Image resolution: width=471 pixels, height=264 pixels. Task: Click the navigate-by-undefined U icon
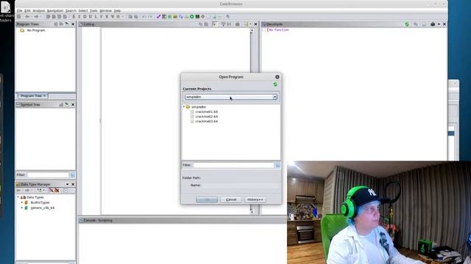coord(90,17)
